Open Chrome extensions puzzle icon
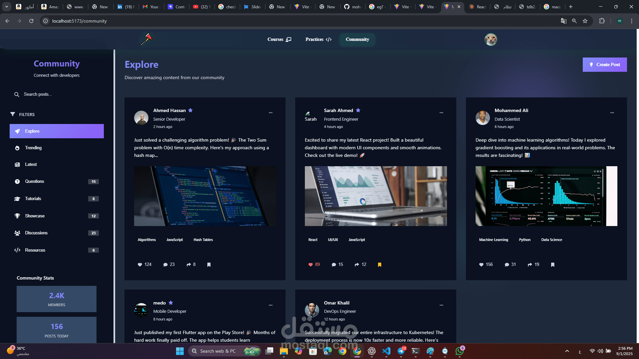639x359 pixels. point(602,21)
